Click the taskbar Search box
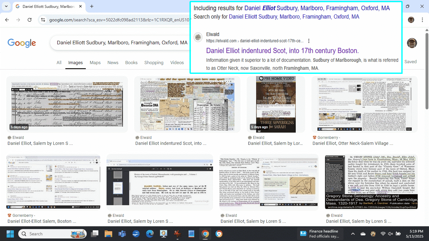The width and height of the screenshot is (429, 241). point(53,234)
